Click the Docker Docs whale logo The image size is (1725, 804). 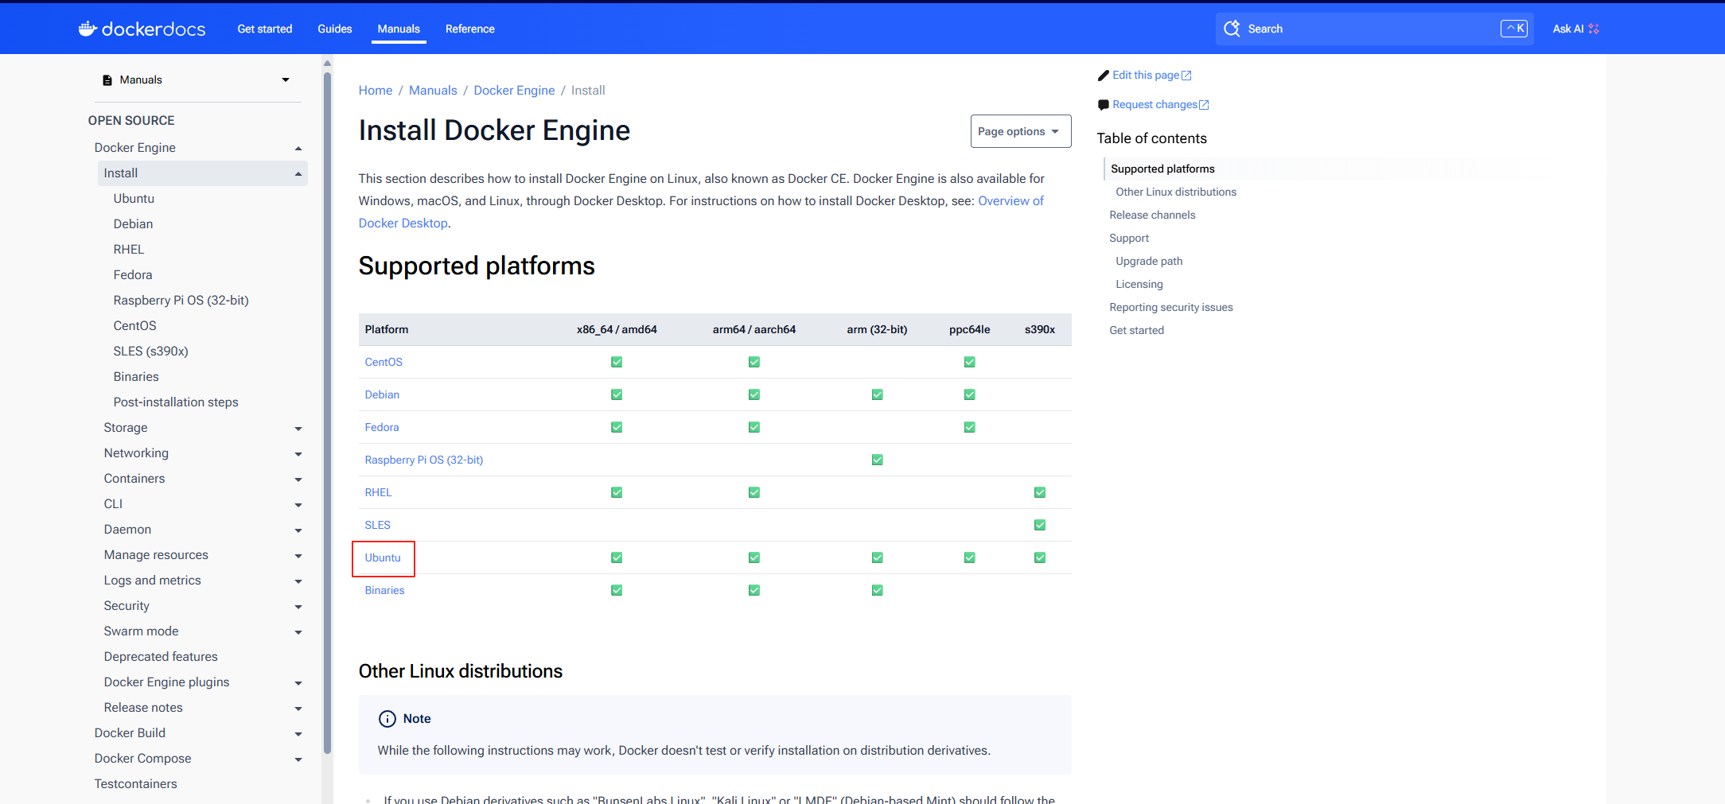(x=86, y=28)
